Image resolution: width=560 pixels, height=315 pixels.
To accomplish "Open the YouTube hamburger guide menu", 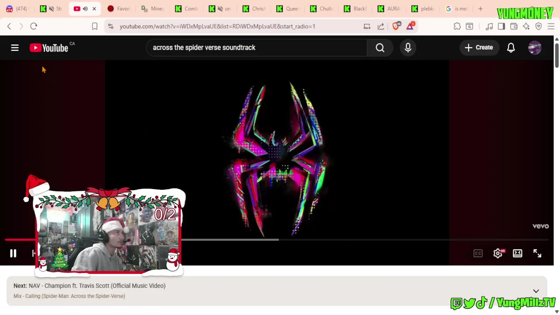I will [x=14, y=48].
